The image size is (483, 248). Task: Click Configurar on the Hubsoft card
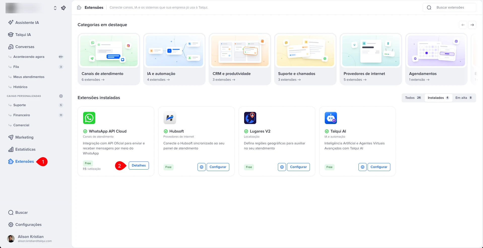pos(218,167)
